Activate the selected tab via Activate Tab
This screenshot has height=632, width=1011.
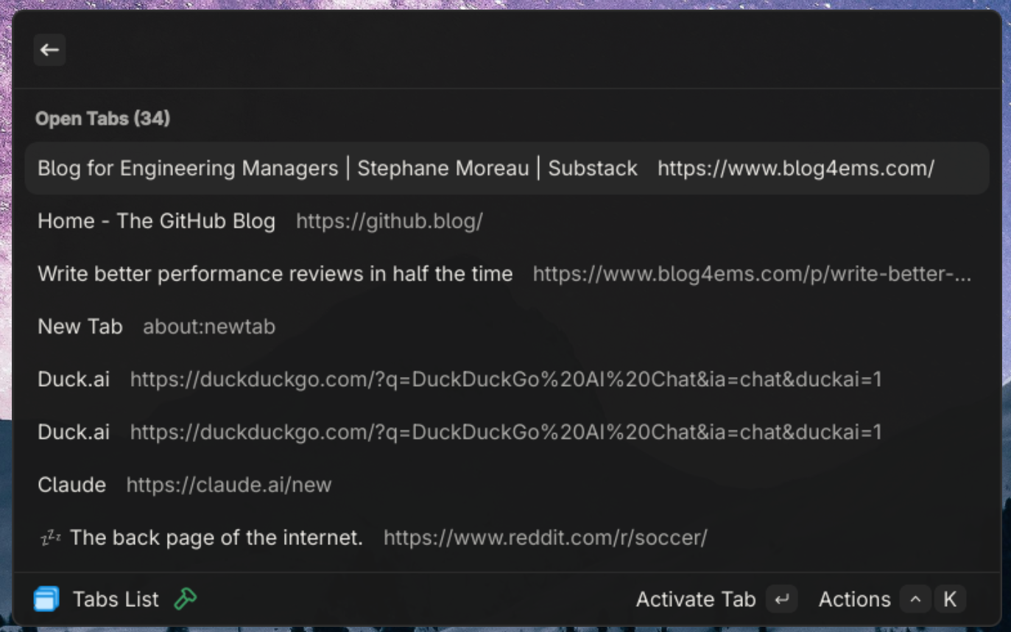coord(696,600)
